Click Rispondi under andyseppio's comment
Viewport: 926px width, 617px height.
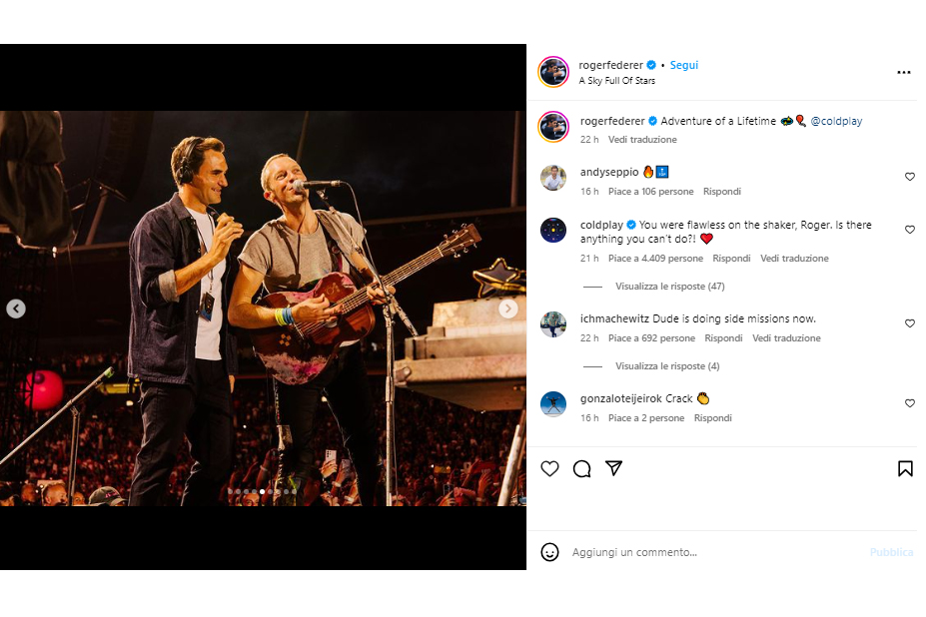[x=721, y=192]
